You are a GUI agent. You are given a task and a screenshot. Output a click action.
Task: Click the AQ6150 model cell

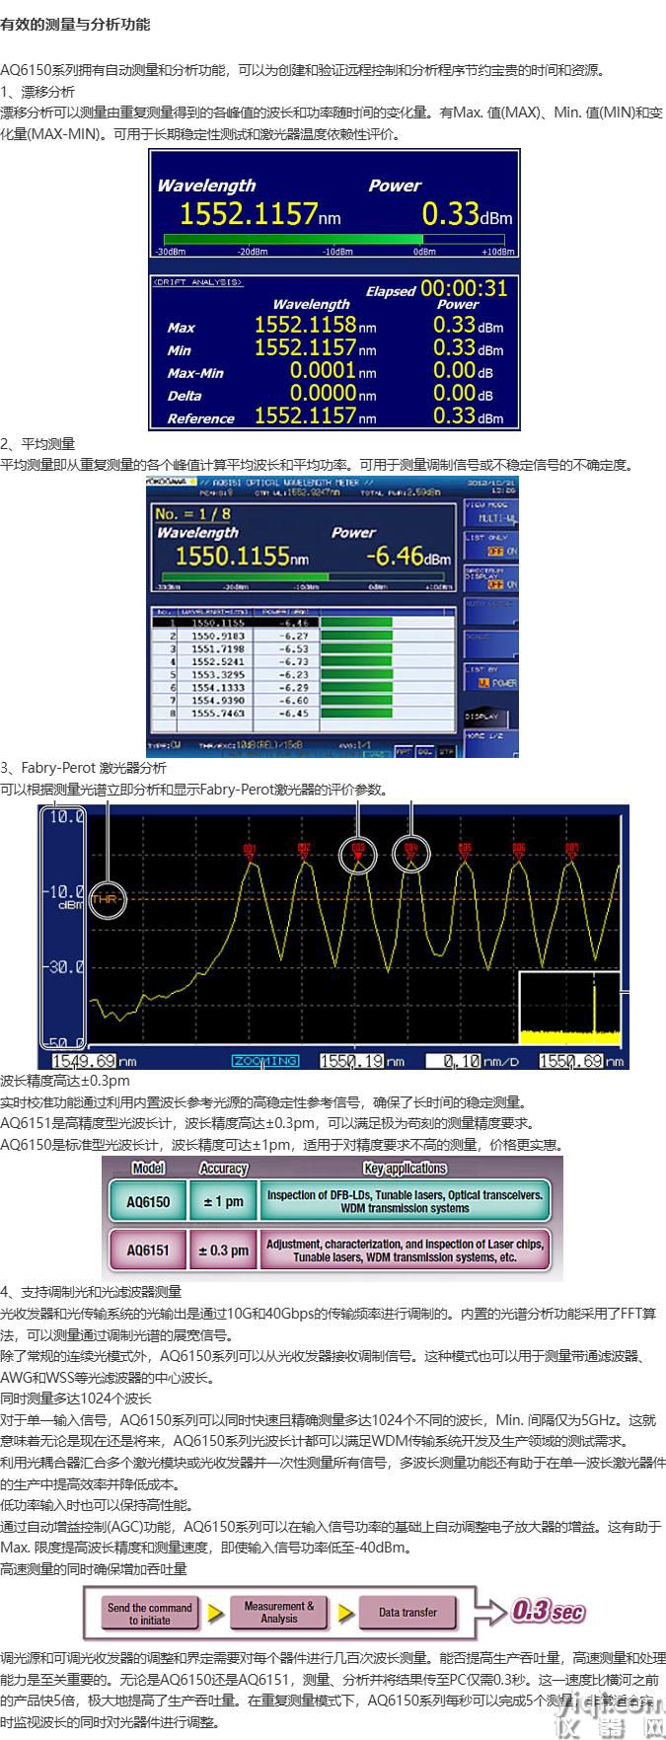pos(148,1201)
